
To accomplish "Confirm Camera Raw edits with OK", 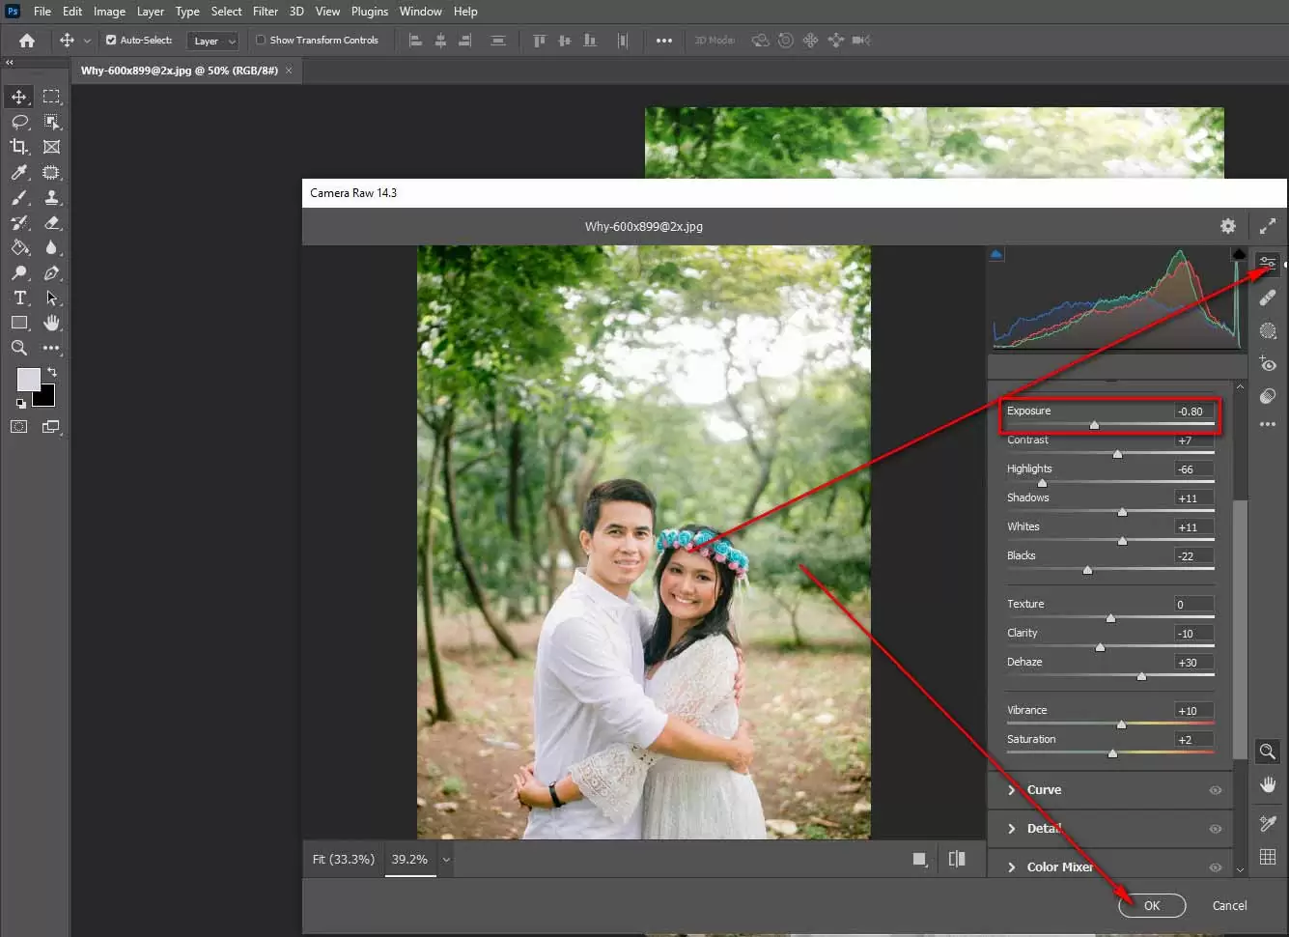I will coord(1152,905).
